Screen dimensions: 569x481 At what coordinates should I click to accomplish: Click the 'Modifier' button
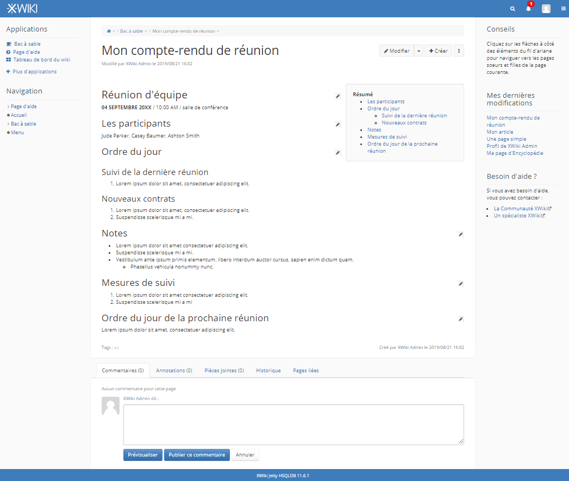(x=397, y=51)
